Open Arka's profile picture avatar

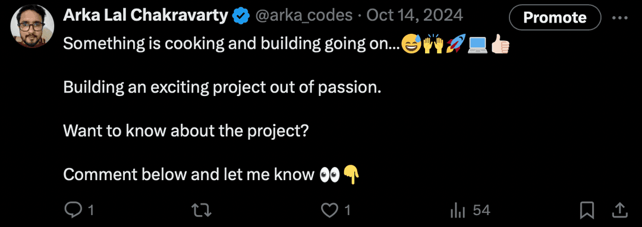coord(32,27)
